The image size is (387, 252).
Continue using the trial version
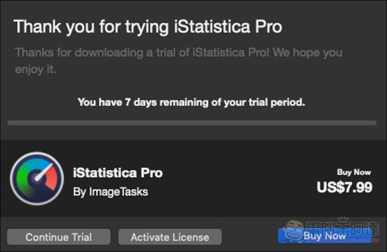(x=59, y=237)
